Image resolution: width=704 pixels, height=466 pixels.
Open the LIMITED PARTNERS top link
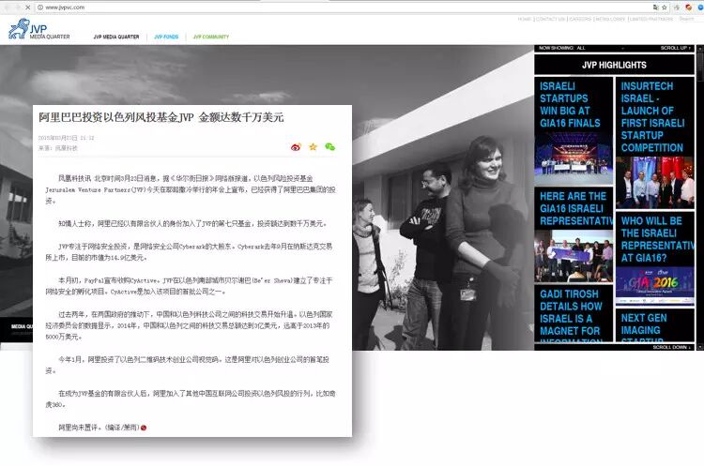(651, 19)
